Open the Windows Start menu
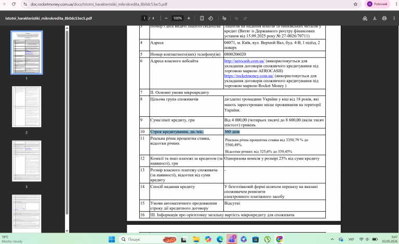Image resolution: width=399 pixels, height=244 pixels. point(112,239)
